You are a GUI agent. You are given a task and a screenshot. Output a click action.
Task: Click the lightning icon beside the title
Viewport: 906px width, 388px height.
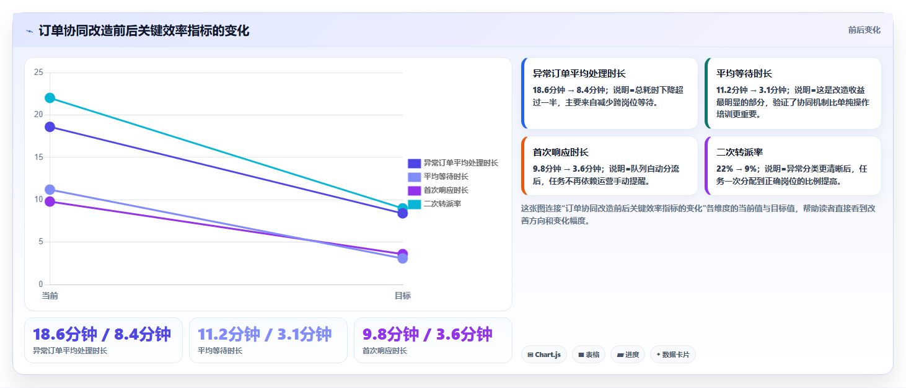tap(29, 31)
